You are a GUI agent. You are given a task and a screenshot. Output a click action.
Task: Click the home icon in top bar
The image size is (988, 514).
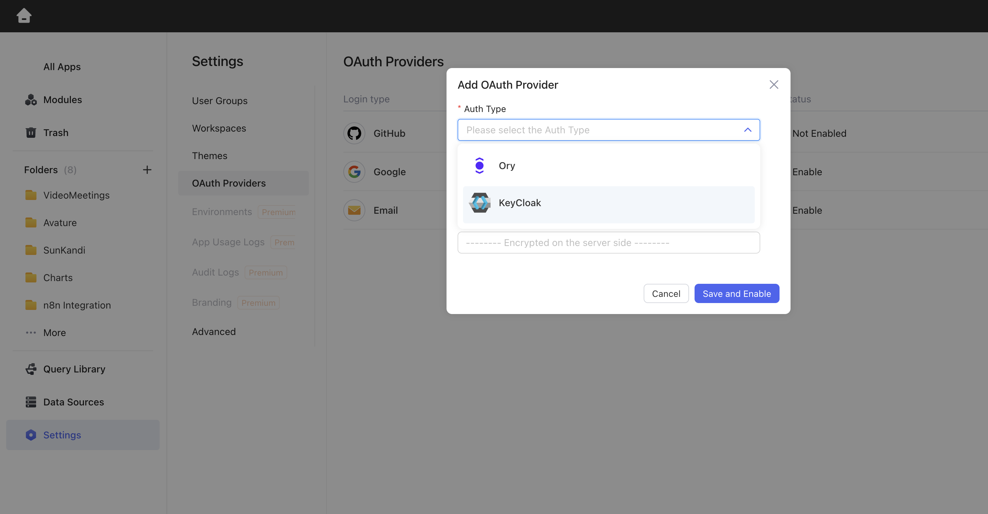click(x=24, y=16)
